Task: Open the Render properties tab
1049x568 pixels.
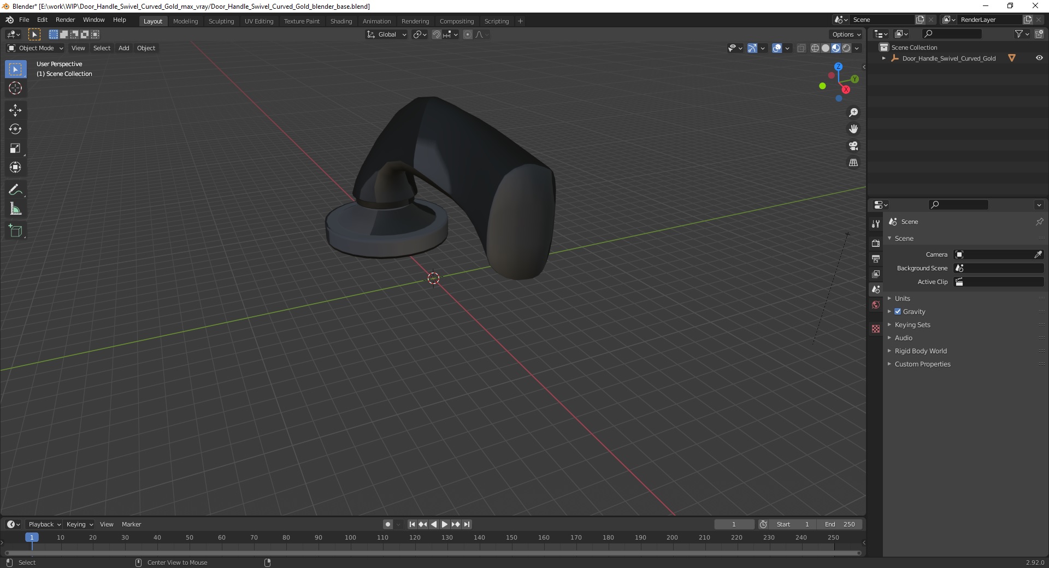Action: [876, 243]
